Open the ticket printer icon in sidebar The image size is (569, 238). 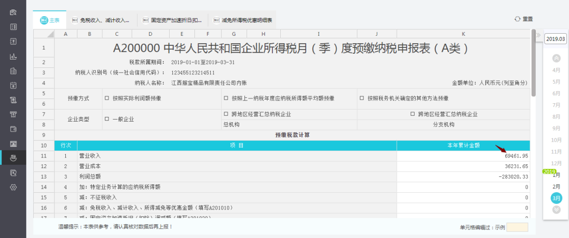tap(13, 114)
